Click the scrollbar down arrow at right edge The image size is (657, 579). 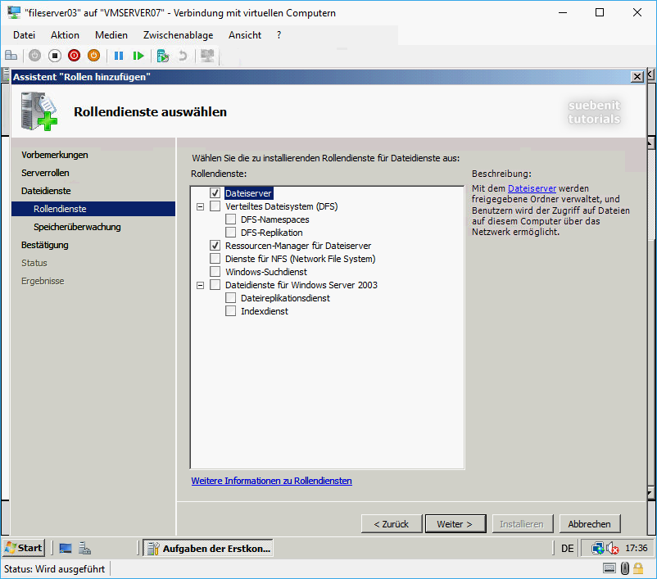coord(650,492)
